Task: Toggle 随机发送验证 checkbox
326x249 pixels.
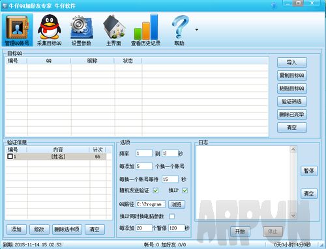Action: click(x=156, y=190)
